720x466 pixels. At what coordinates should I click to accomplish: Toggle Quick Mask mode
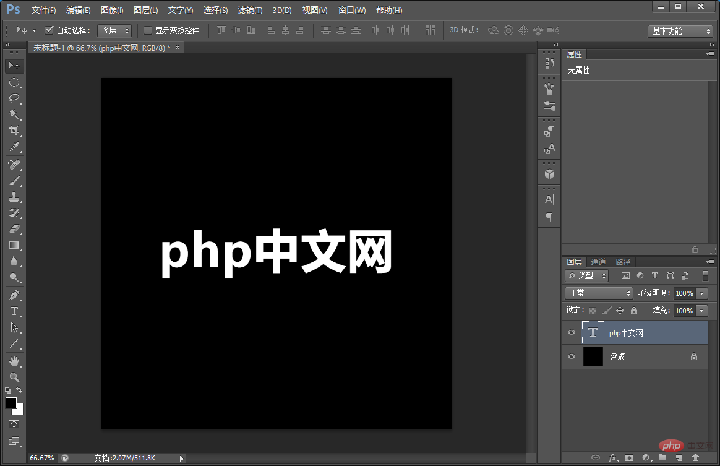[x=14, y=424]
